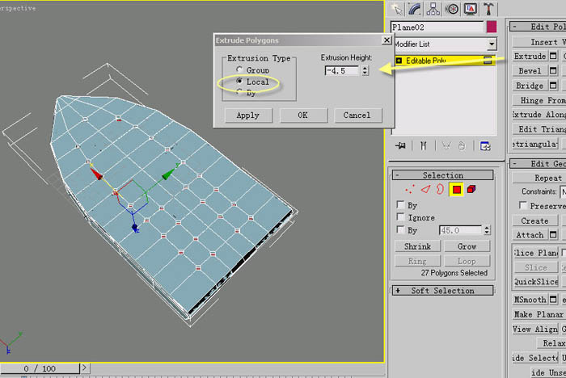The image size is (566, 378).
Task: Expand the Editable Poly stack entry
Action: click(x=399, y=61)
